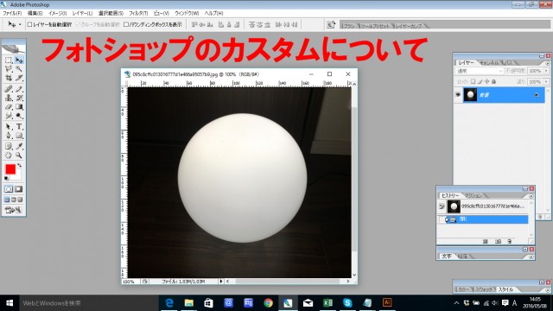The image size is (553, 311).
Task: Pick the Rectangular Marquee tool
Action: point(9,60)
